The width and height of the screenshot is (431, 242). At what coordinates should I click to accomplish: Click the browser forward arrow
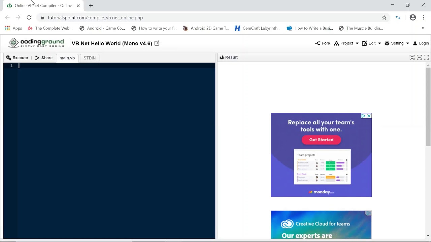click(x=18, y=17)
